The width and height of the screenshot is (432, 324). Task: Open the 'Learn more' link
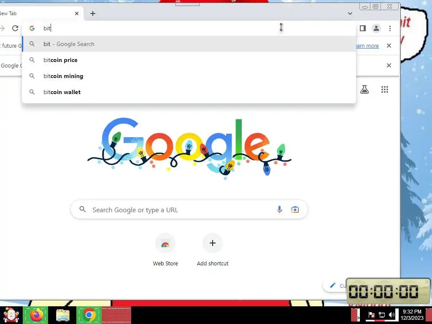[x=367, y=46]
